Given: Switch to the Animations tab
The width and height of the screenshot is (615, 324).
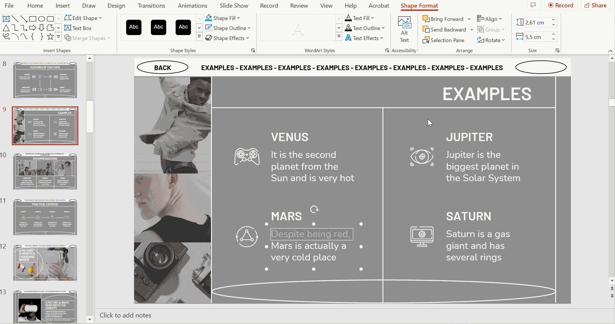Looking at the screenshot, I should click(x=192, y=6).
